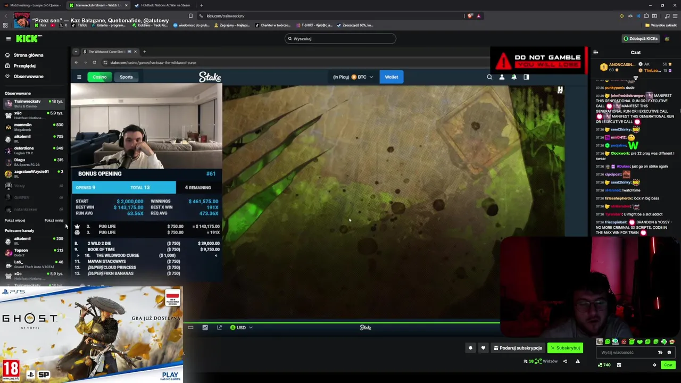Click the KickBans bookmark
Image resolution: width=681 pixels, height=383 pixels.
coord(150,25)
